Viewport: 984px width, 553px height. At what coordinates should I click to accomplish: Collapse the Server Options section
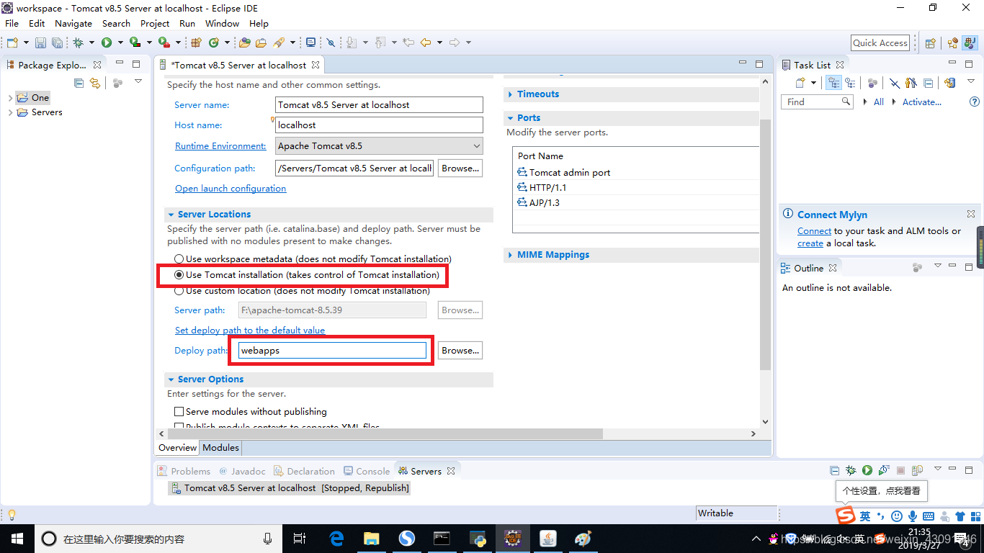tap(171, 379)
